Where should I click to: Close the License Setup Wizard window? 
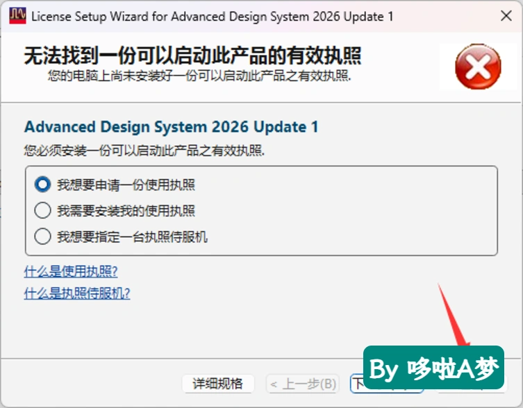point(506,15)
